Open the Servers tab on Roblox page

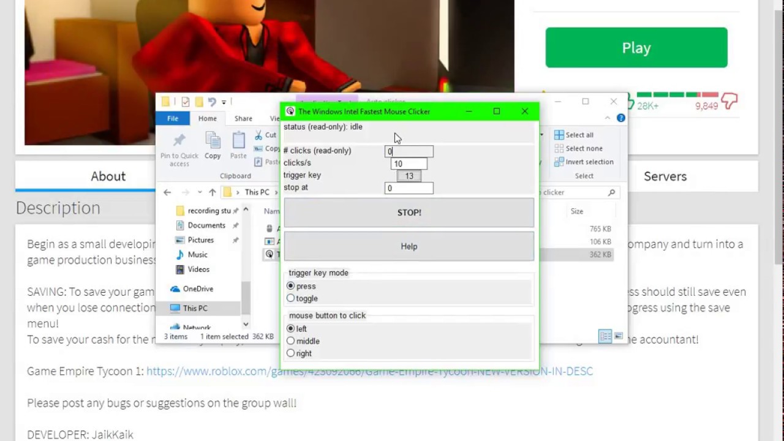pos(665,176)
